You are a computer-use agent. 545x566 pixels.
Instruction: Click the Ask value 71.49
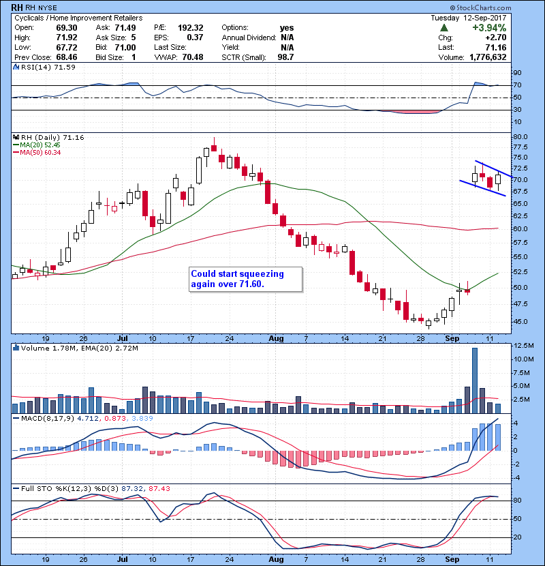[x=125, y=28]
